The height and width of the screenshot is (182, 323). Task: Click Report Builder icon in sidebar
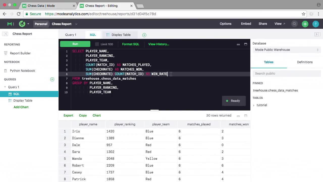(x=6, y=53)
